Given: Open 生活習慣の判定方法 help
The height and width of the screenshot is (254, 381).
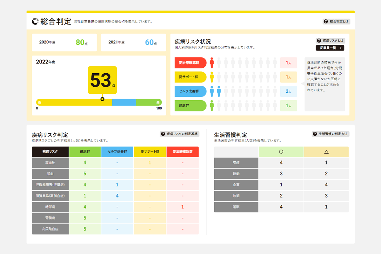Looking at the screenshot, I should pos(331,134).
